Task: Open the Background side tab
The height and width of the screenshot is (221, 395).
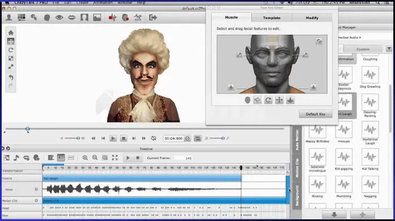Action: point(297,196)
